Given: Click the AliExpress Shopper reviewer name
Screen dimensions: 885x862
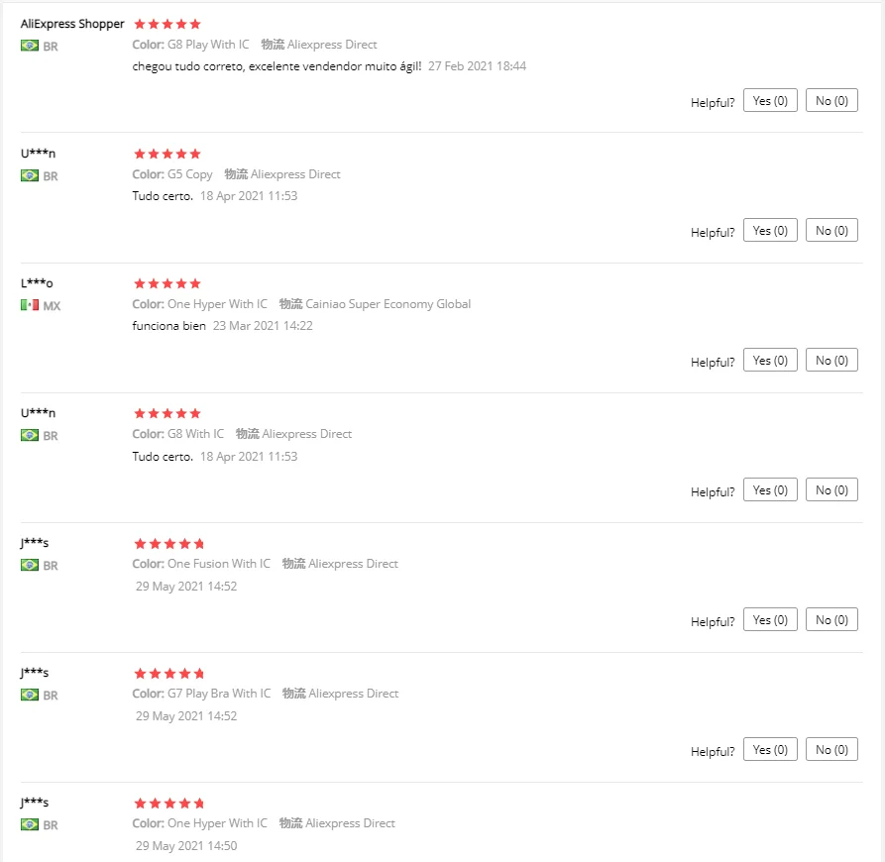Looking at the screenshot, I should (72, 24).
